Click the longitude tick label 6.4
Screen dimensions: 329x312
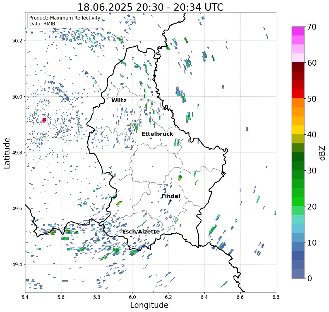[x=204, y=297]
